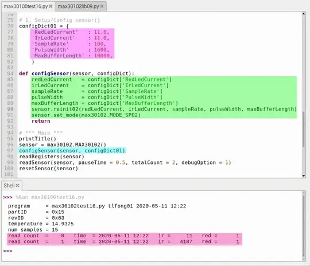Click 'read count = 1' output row

click(x=124, y=241)
